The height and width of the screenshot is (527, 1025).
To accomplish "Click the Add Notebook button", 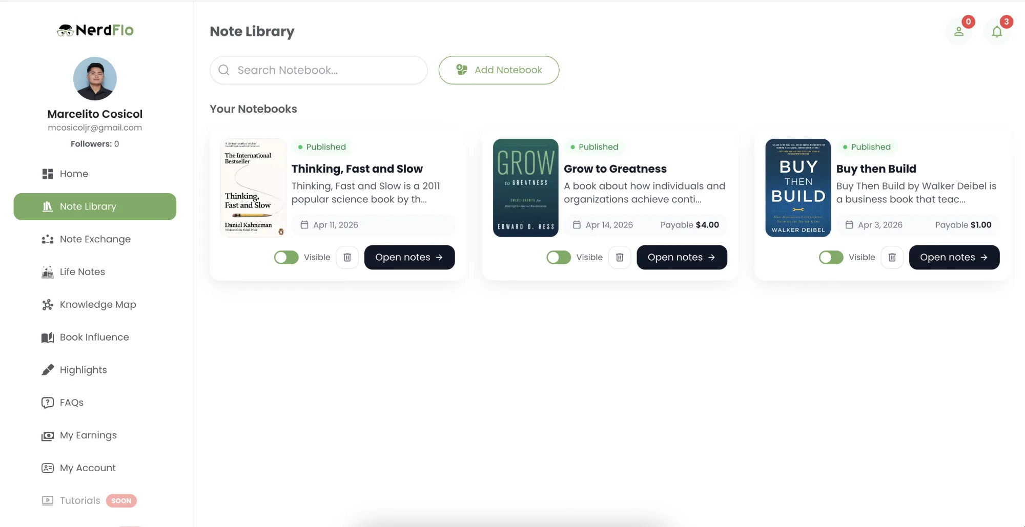I will (x=499, y=70).
